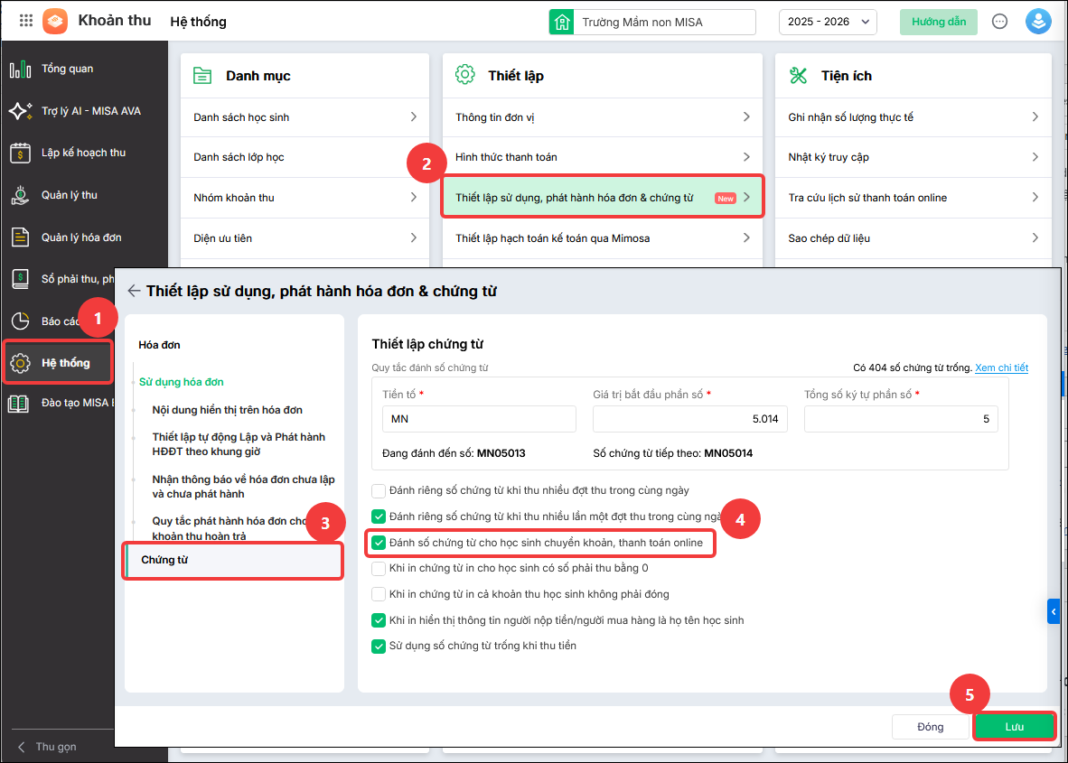Open the 2025 - 2026 school year dropdown

click(x=828, y=22)
